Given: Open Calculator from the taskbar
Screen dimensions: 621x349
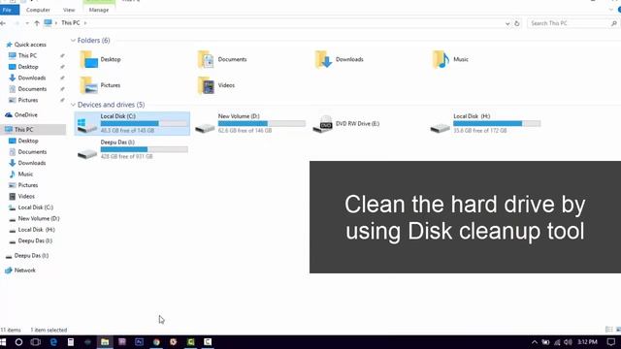Looking at the screenshot, I should (71, 342).
